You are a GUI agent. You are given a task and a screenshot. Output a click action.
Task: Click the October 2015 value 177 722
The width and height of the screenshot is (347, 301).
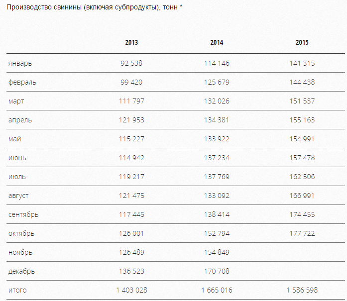coord(302,233)
